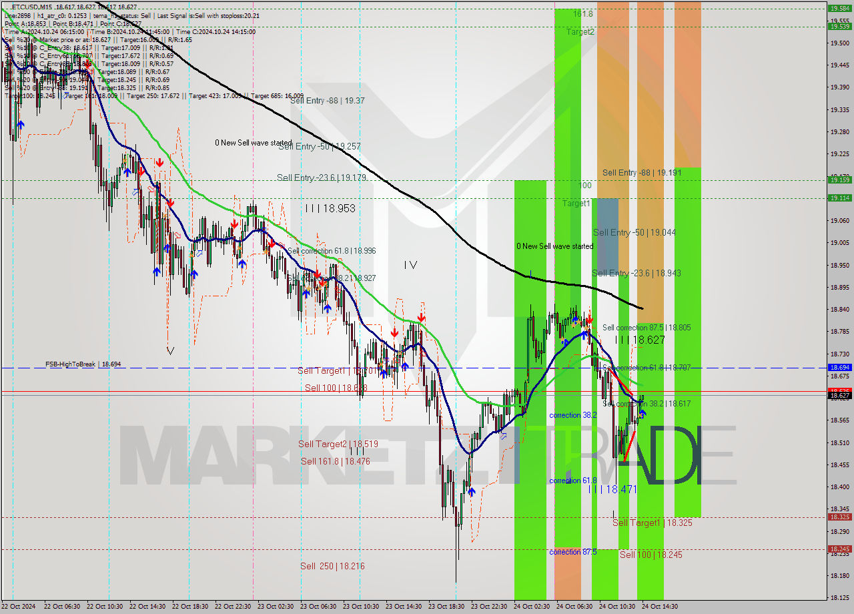Click the 'Sell Entry -23.6 | 18.943' label
Image resolution: width=854 pixels, height=614 pixels.
(636, 273)
